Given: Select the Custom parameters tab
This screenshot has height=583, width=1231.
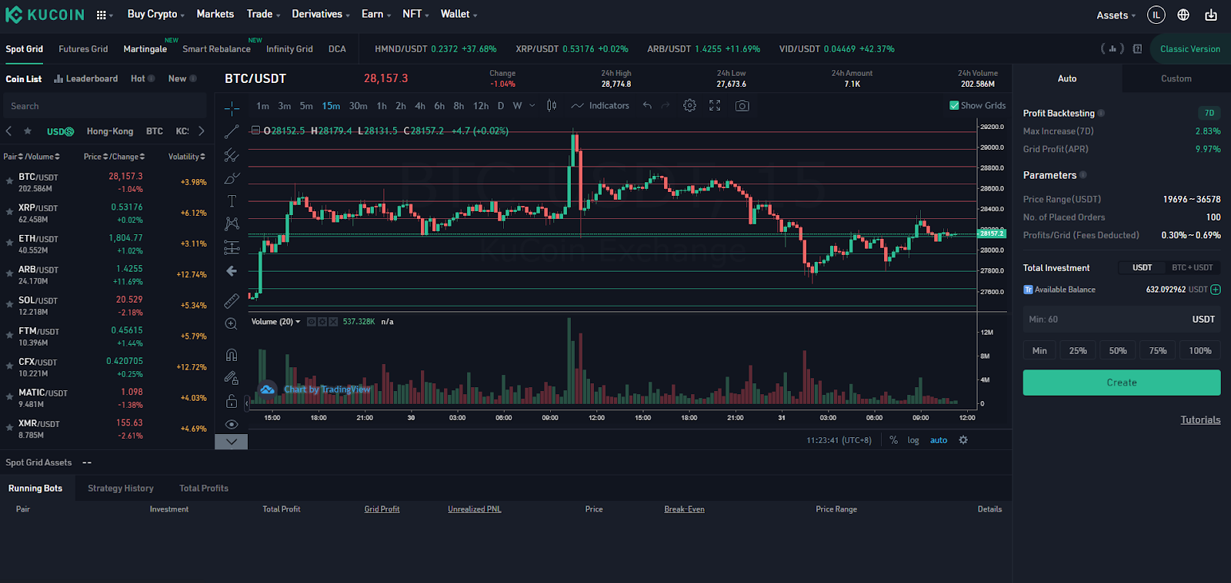Looking at the screenshot, I should [x=1176, y=78].
